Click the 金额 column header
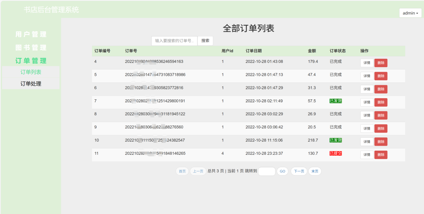424x214 pixels. pyautogui.click(x=312, y=51)
